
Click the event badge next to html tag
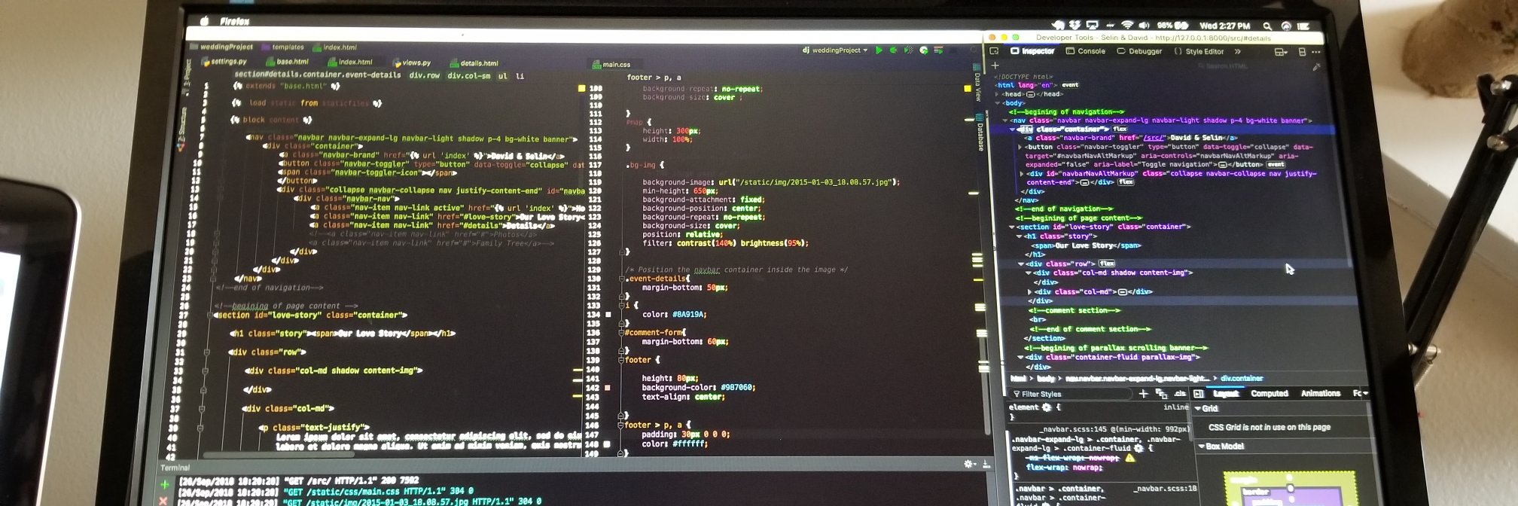coord(1070,85)
